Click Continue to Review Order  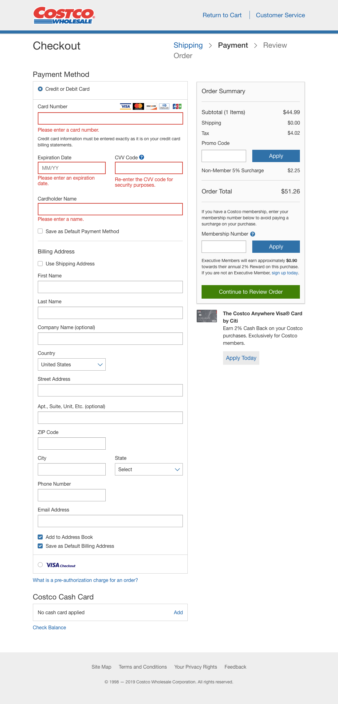[250, 292]
